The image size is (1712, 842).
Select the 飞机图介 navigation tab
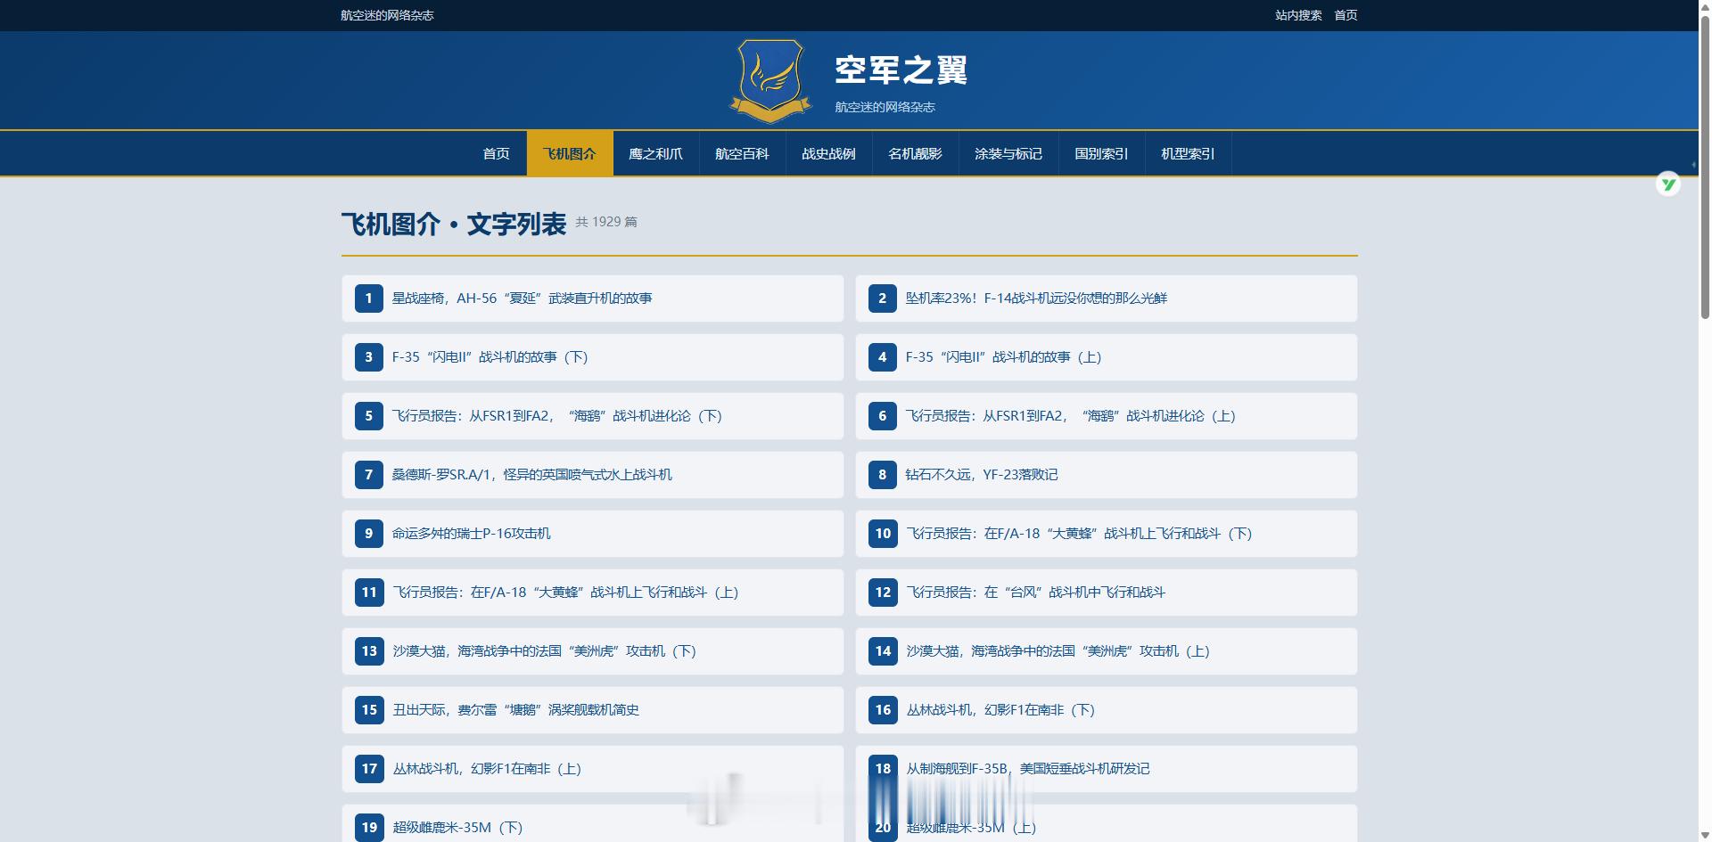[x=570, y=153]
